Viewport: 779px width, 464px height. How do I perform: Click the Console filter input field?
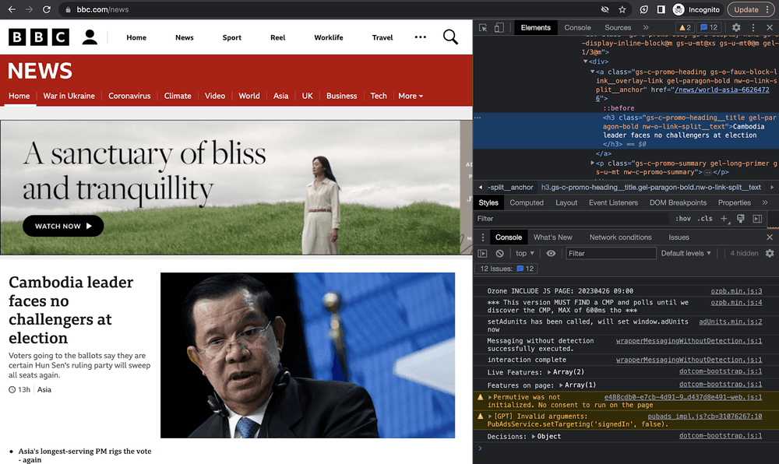point(611,253)
